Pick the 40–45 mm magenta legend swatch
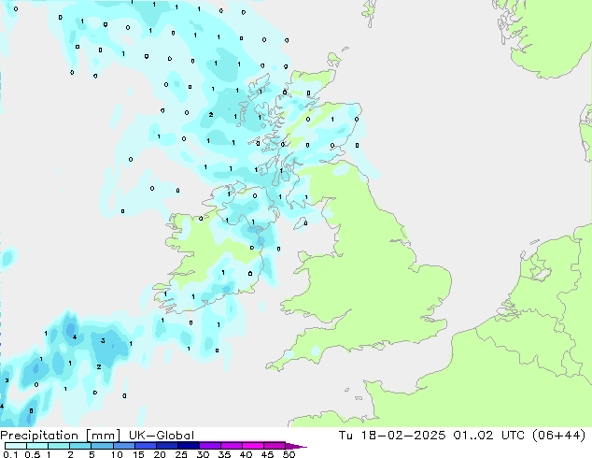Screen dimensions: 592x458 click(253, 446)
